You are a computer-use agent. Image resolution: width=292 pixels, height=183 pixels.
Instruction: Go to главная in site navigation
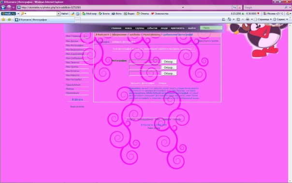117,28
